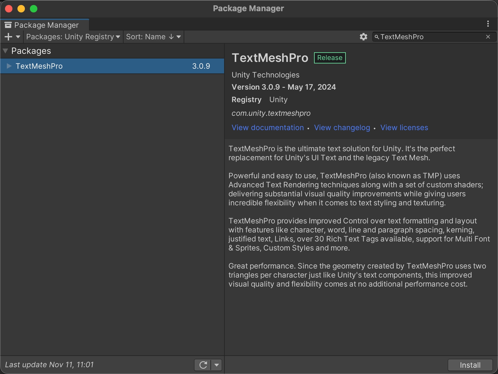Open the Packages: Unity Registry dropdown
The height and width of the screenshot is (374, 498).
(x=73, y=37)
